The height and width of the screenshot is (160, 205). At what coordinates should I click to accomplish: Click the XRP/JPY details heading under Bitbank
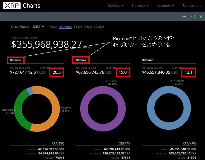[125, 144]
